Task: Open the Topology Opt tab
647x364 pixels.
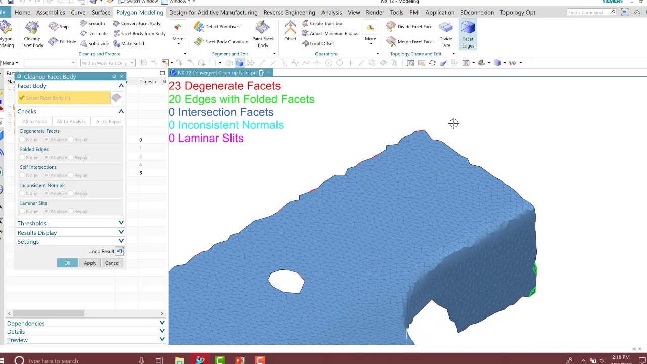Action: tap(518, 12)
